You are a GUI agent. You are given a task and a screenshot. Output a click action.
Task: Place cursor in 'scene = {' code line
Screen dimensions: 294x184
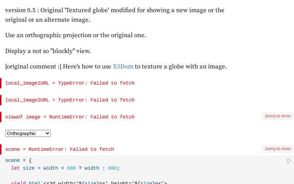click(18, 160)
